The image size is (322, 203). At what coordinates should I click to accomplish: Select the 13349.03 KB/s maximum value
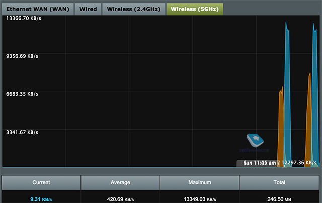point(200,199)
